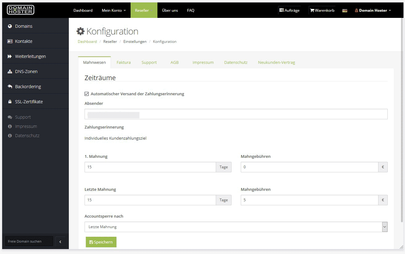Open Über uns in top navigation
This screenshot has height=254, width=405.
(170, 10)
